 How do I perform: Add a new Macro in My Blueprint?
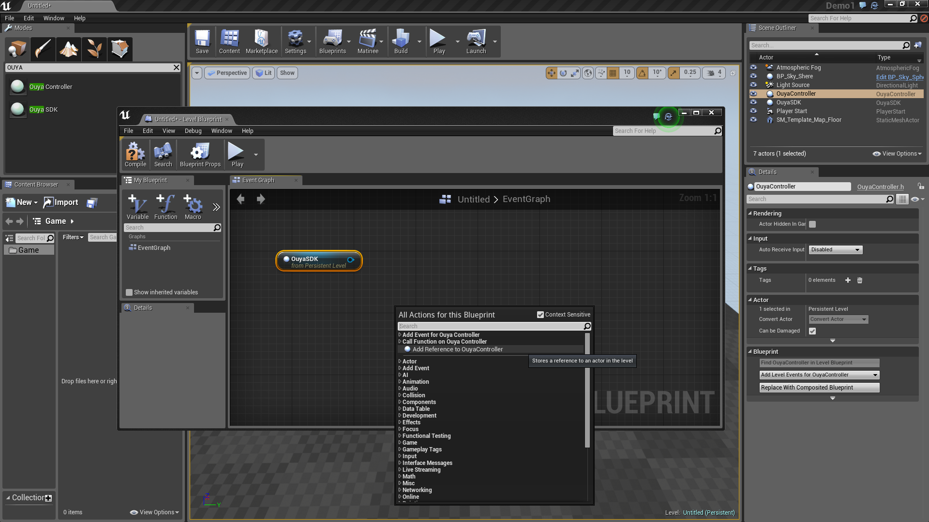coord(193,205)
